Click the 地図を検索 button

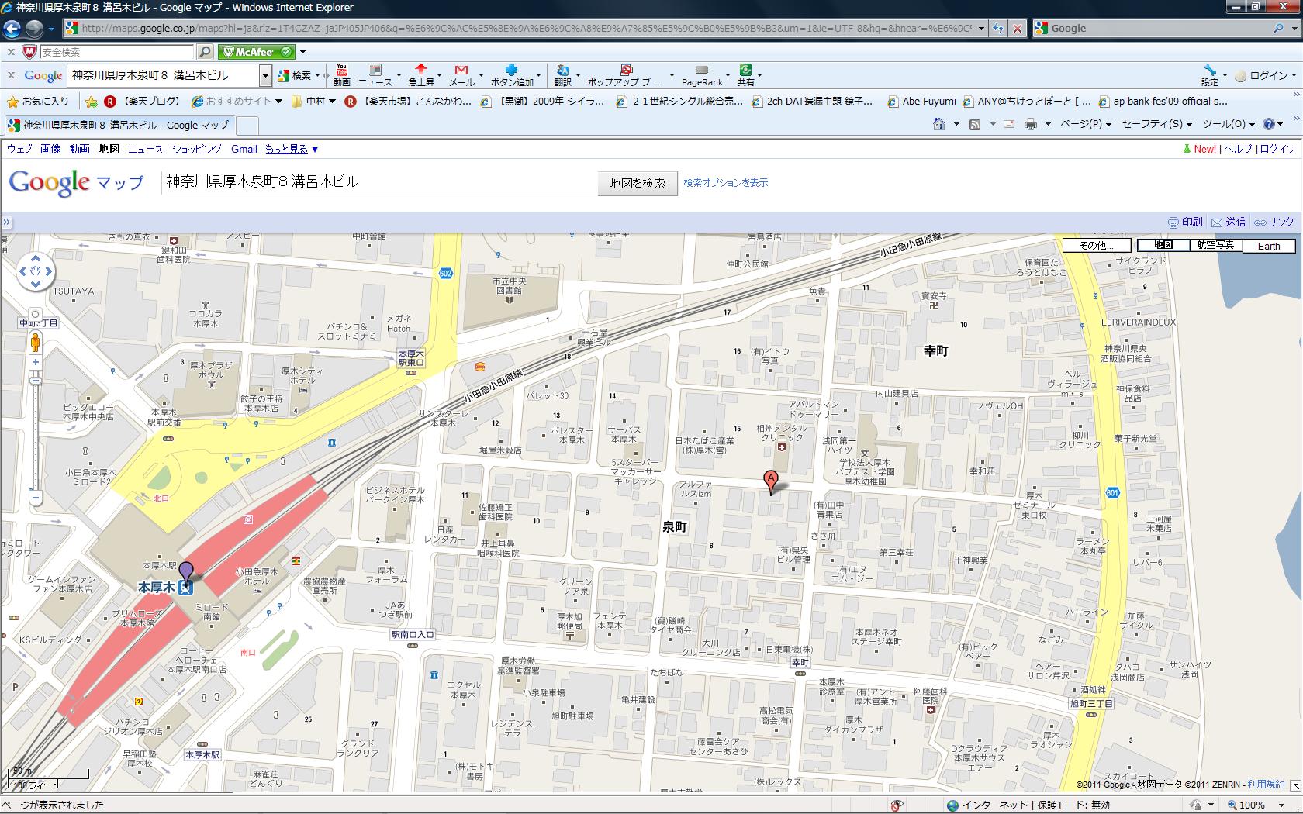click(637, 183)
